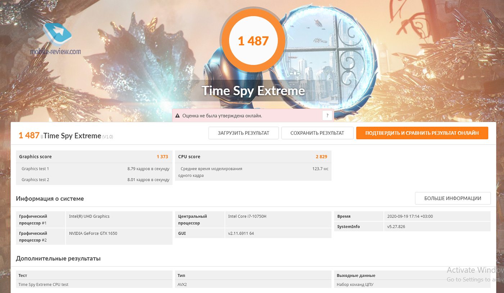
Task: Select the timestamp 2020-09-19 17:14 +03:00
Action: [x=410, y=216]
